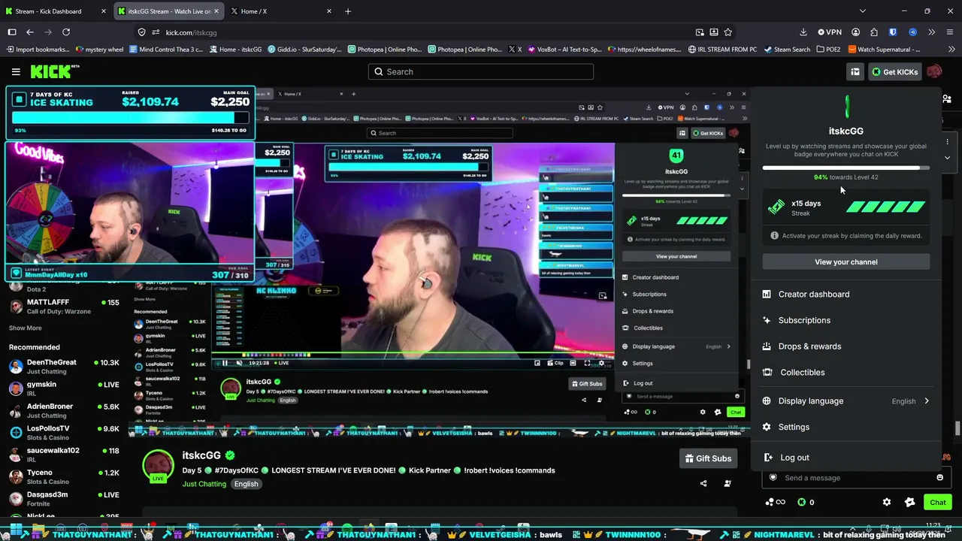962x541 pixels.
Task: Go back with the browser back arrow
Action: pyautogui.click(x=30, y=32)
